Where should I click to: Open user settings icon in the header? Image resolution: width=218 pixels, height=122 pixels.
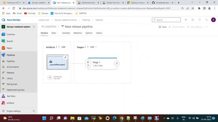(x=206, y=20)
